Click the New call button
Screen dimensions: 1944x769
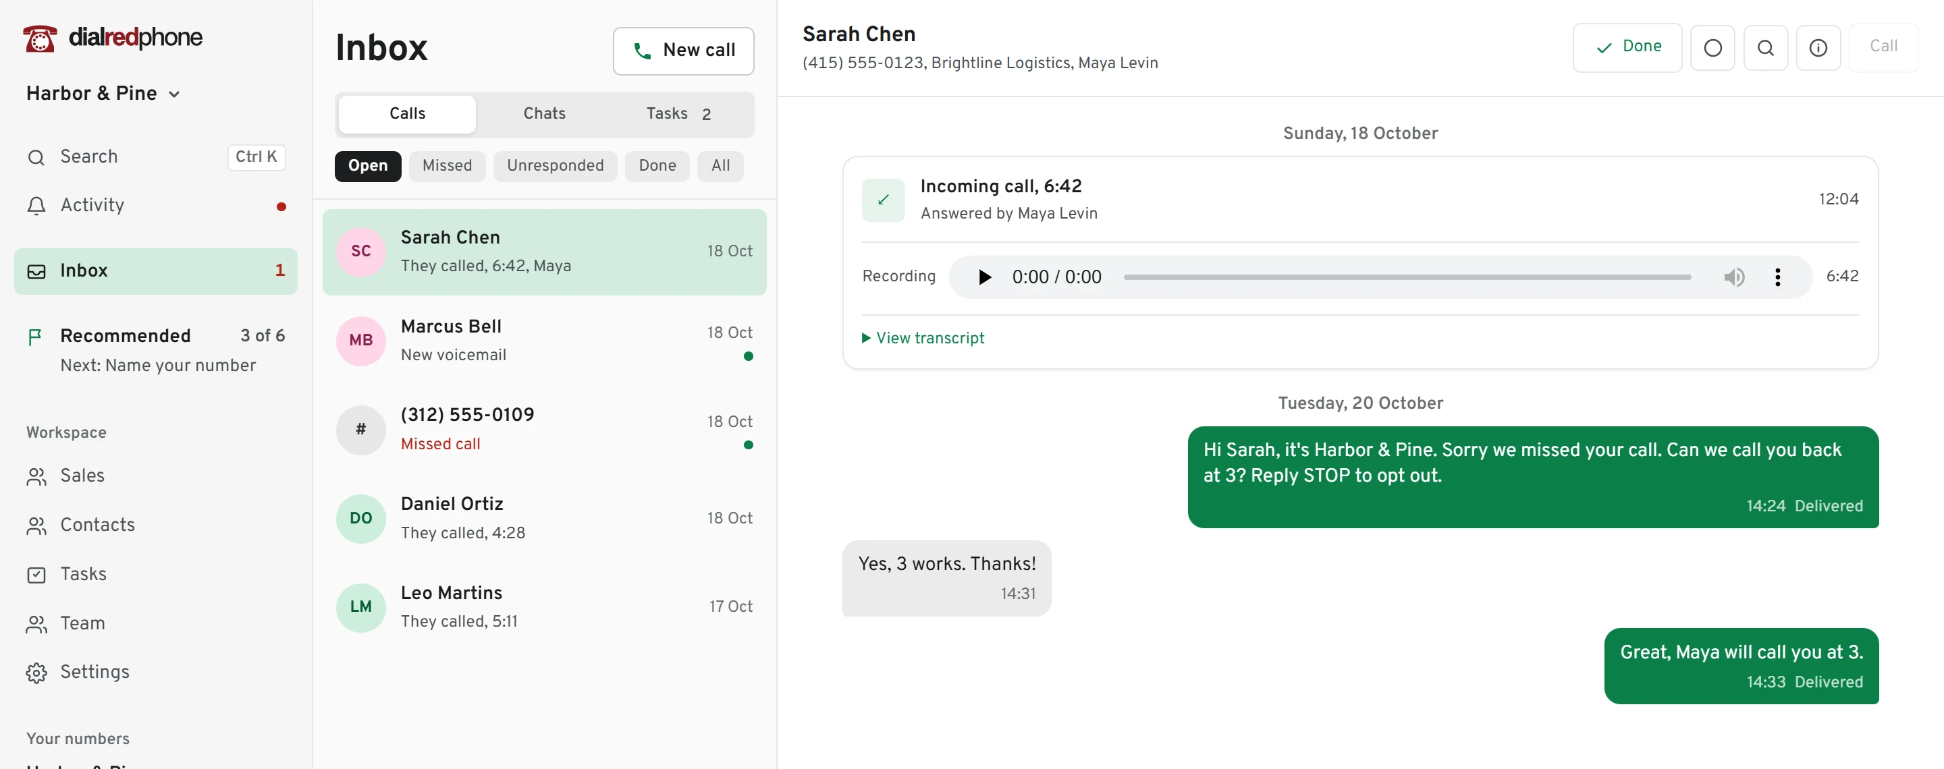click(683, 51)
